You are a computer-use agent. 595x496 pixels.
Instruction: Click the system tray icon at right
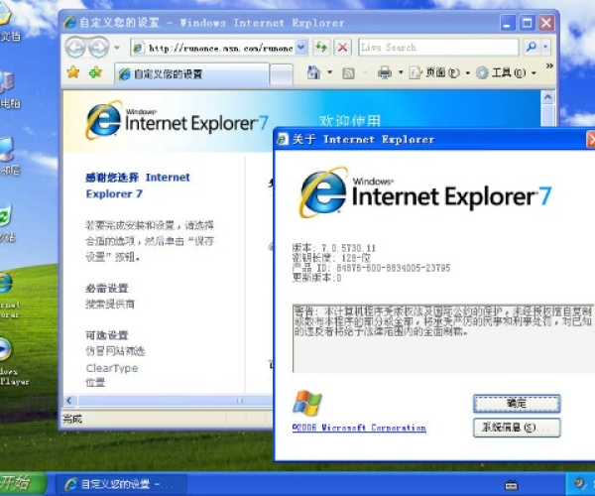point(579,483)
